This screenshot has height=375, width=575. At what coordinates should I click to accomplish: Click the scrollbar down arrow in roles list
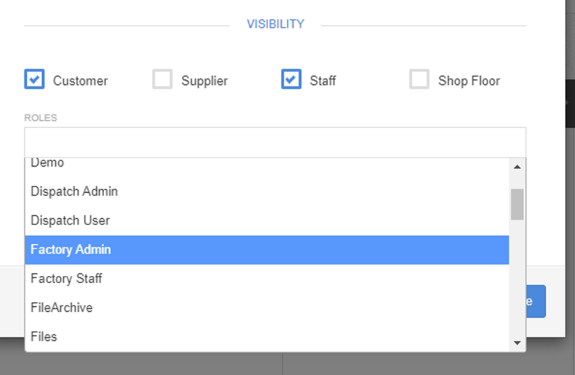pos(517,342)
